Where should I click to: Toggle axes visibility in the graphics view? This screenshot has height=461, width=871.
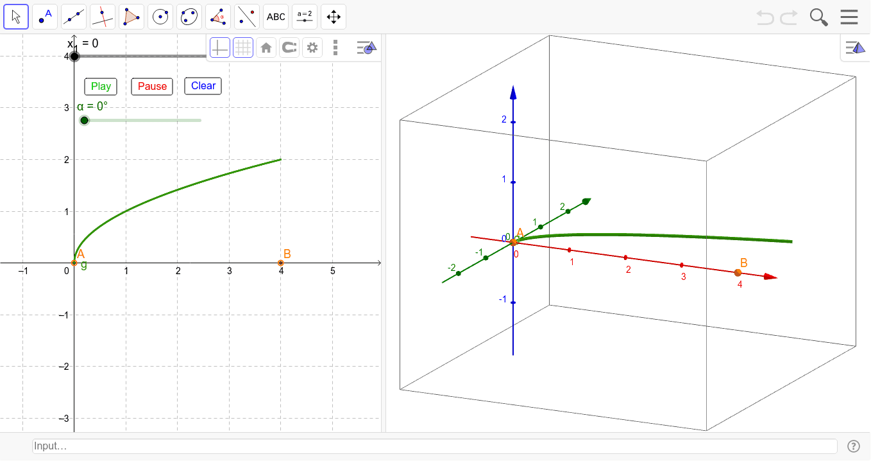coord(220,47)
